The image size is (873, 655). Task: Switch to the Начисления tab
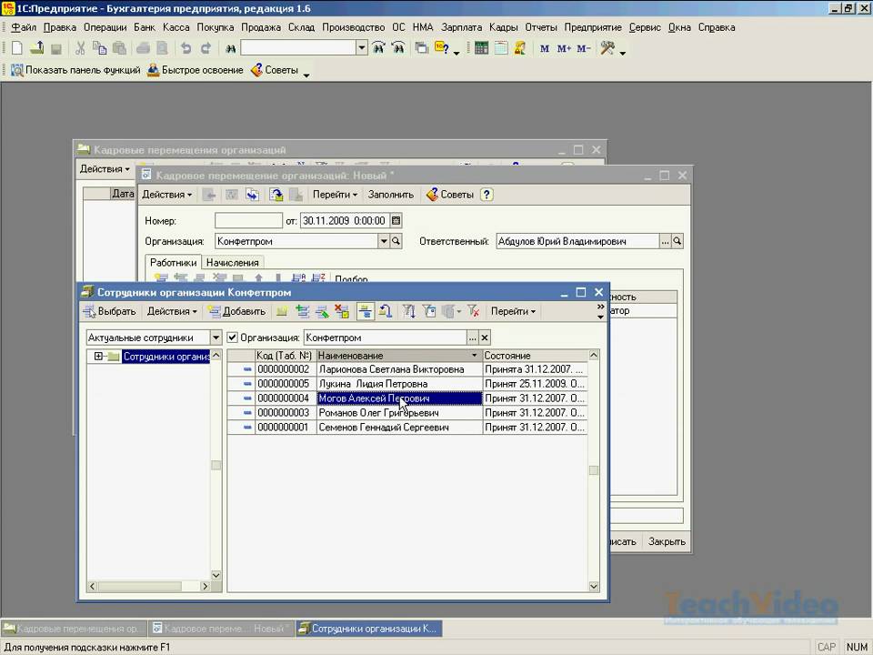pyautogui.click(x=232, y=262)
